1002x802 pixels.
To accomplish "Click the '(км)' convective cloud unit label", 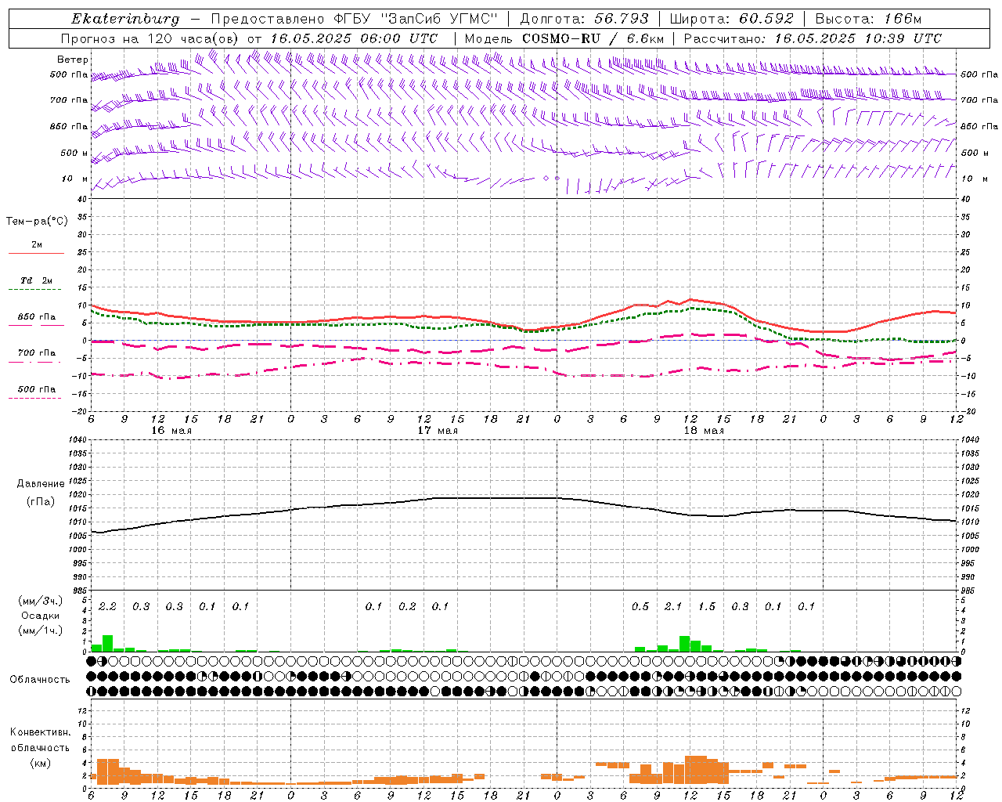I will click(x=40, y=763).
